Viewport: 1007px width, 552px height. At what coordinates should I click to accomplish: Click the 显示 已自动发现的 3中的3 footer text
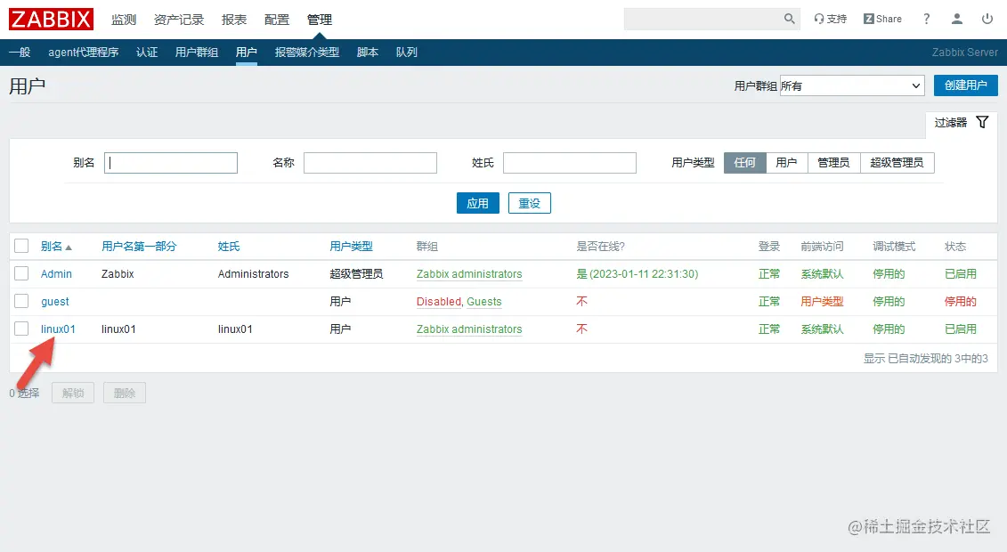click(925, 359)
